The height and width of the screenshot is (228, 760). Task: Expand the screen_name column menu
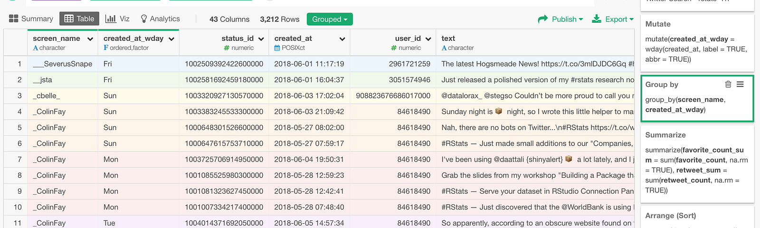point(90,39)
